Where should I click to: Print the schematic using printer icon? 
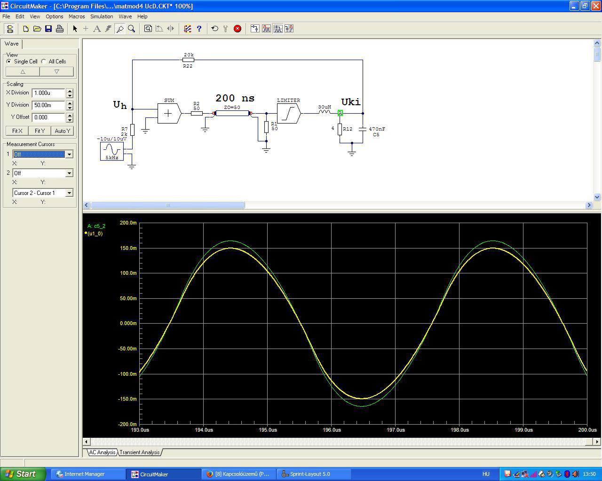click(x=60, y=29)
